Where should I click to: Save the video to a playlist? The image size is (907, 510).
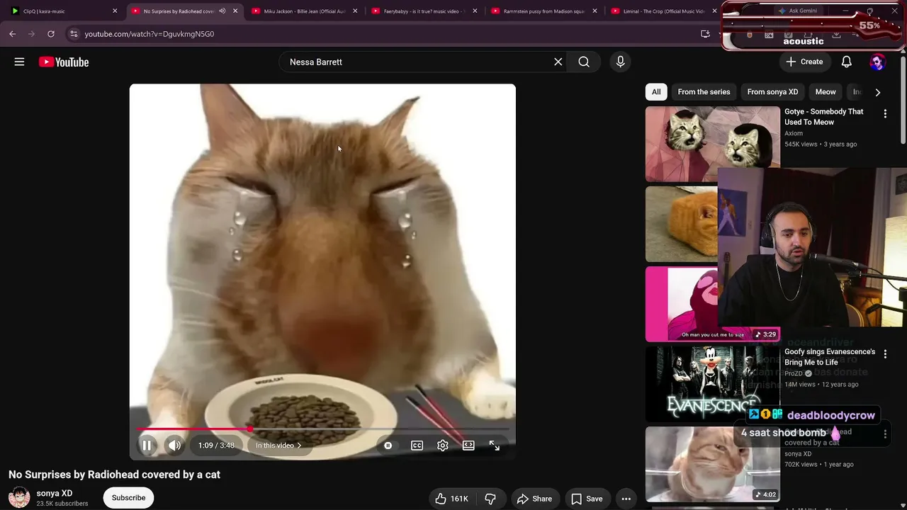[x=587, y=499]
